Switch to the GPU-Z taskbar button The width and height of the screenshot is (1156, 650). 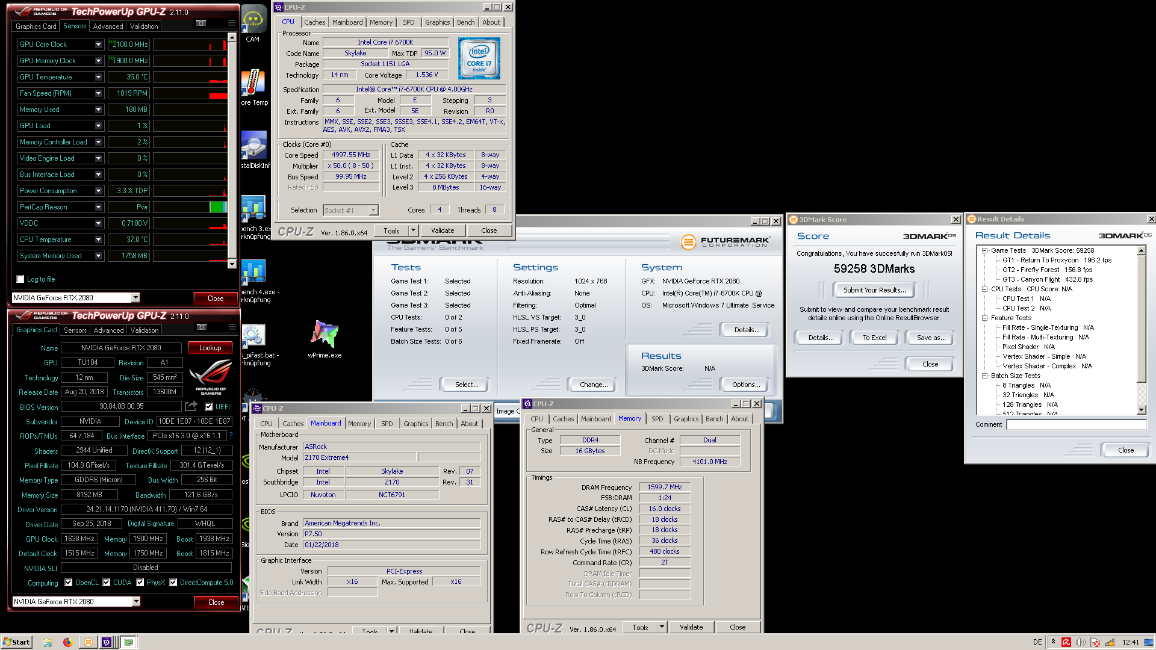point(128,642)
